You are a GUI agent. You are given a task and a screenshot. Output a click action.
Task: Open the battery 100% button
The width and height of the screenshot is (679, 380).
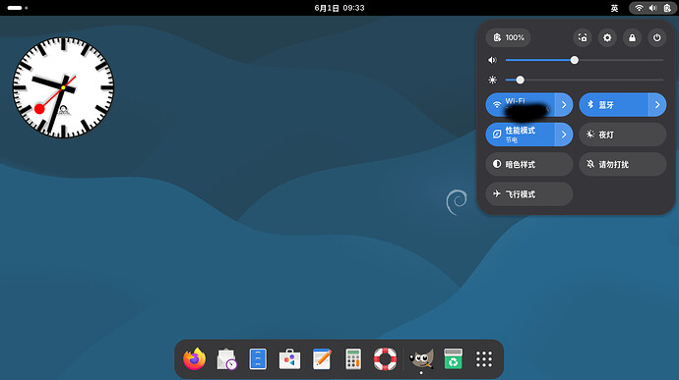509,37
